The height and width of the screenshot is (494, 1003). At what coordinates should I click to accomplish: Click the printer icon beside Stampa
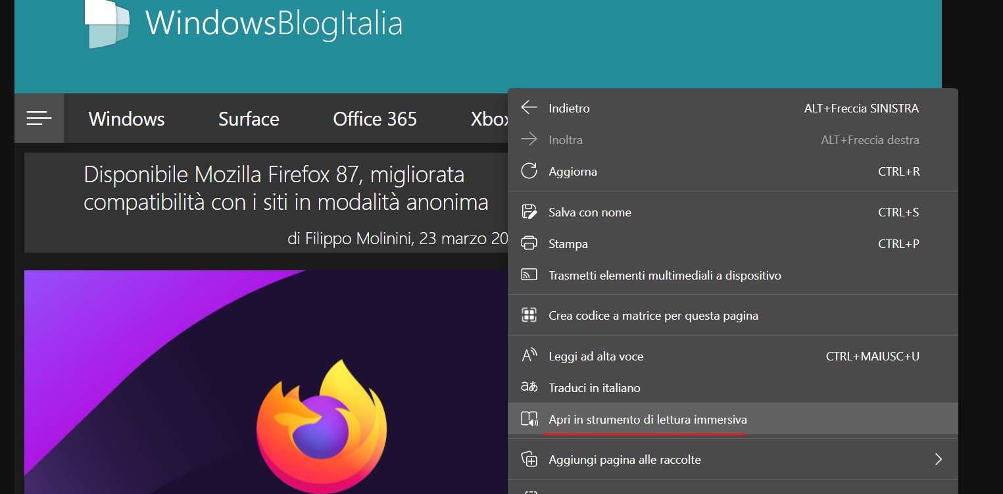(529, 243)
